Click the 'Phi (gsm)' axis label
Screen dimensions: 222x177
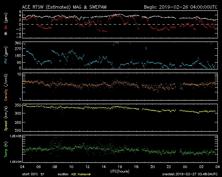tap(6, 55)
